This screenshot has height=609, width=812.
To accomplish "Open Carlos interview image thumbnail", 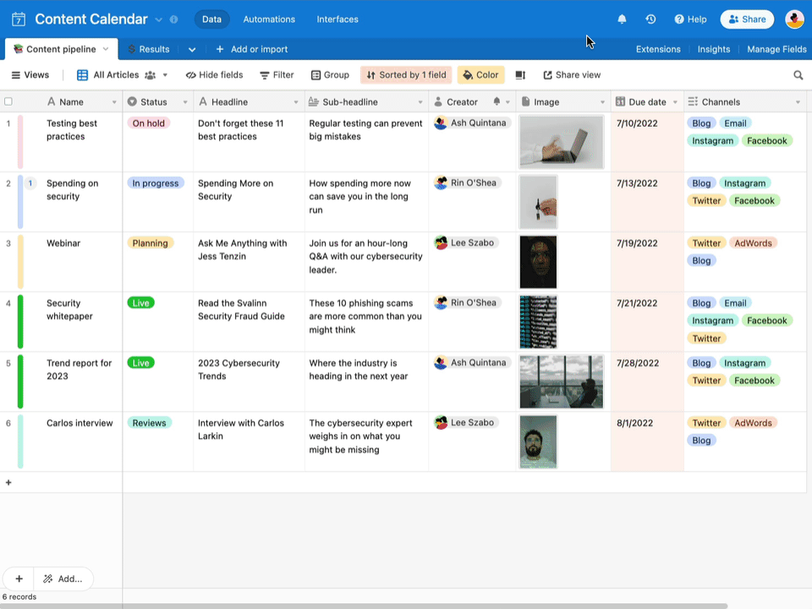I will click(x=538, y=442).
